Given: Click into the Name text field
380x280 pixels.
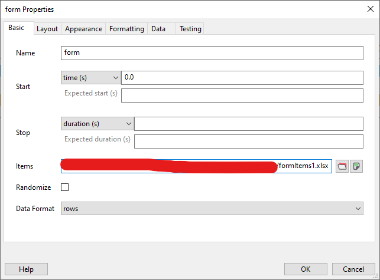Looking at the screenshot, I should point(212,52).
